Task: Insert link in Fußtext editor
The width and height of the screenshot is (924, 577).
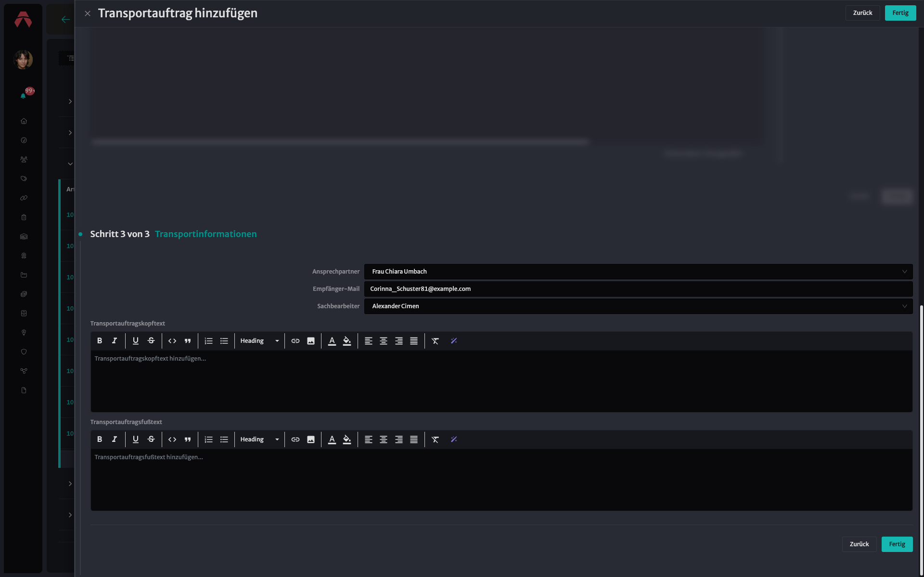Action: pos(295,439)
